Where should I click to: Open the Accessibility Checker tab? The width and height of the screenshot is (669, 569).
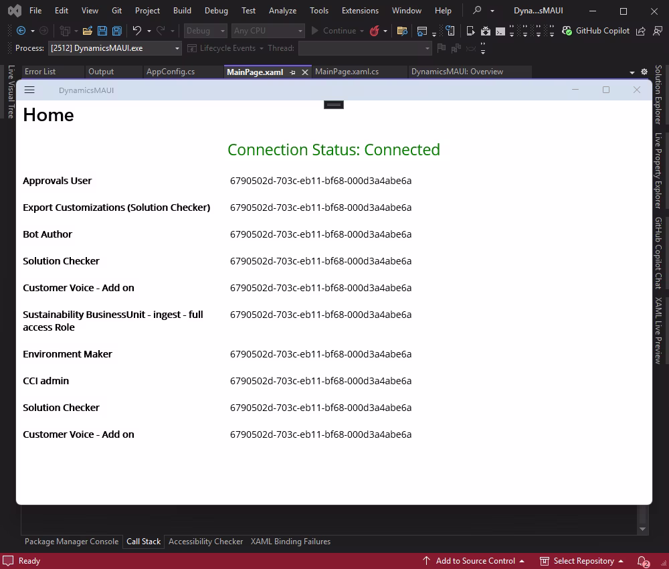(x=205, y=542)
